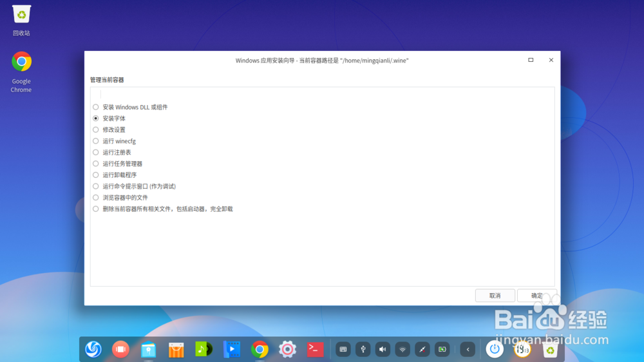This screenshot has height=362, width=644.
Task: Open the file manager in the dock
Action: pos(148,350)
